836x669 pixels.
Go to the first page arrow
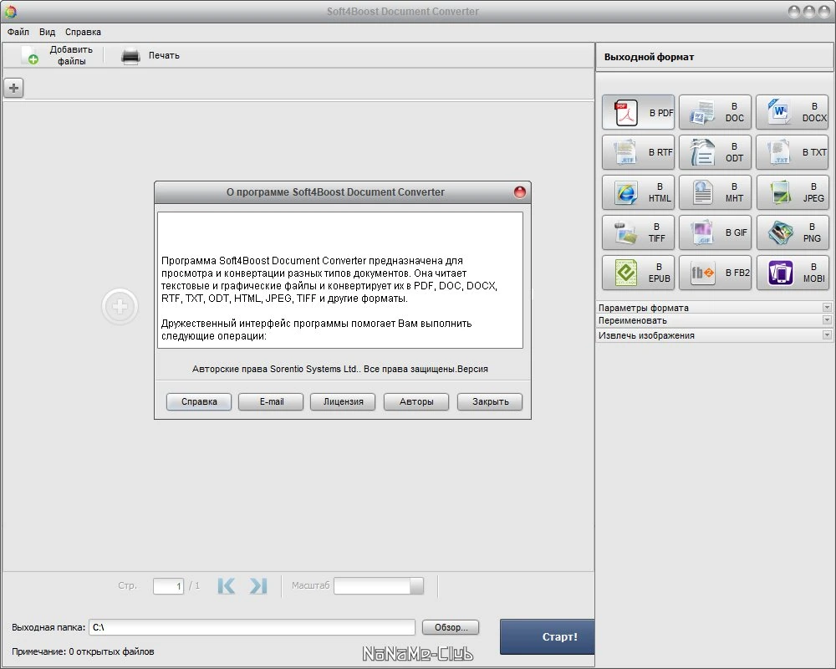tap(226, 585)
